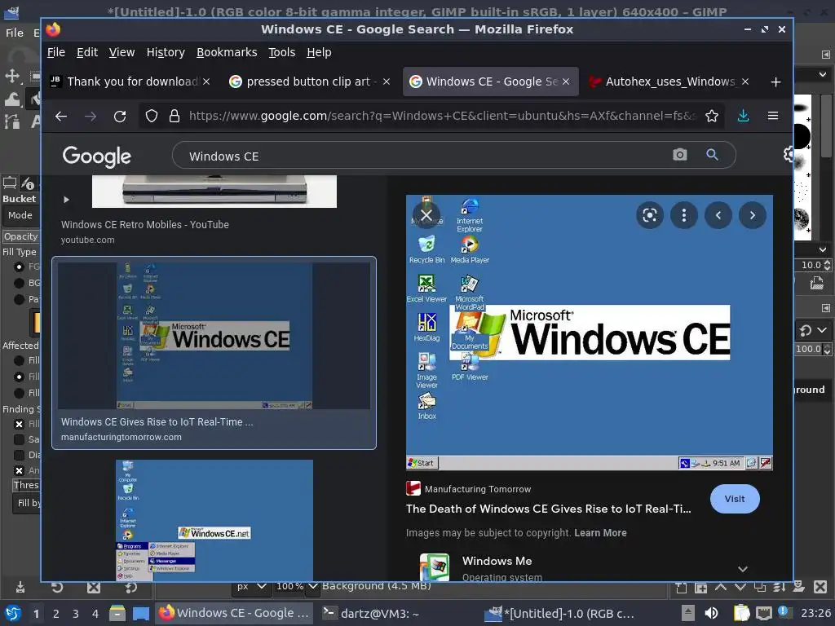This screenshot has width=835, height=626.
Task: Click GIMP delete tool preset icon
Action: (x=94, y=587)
